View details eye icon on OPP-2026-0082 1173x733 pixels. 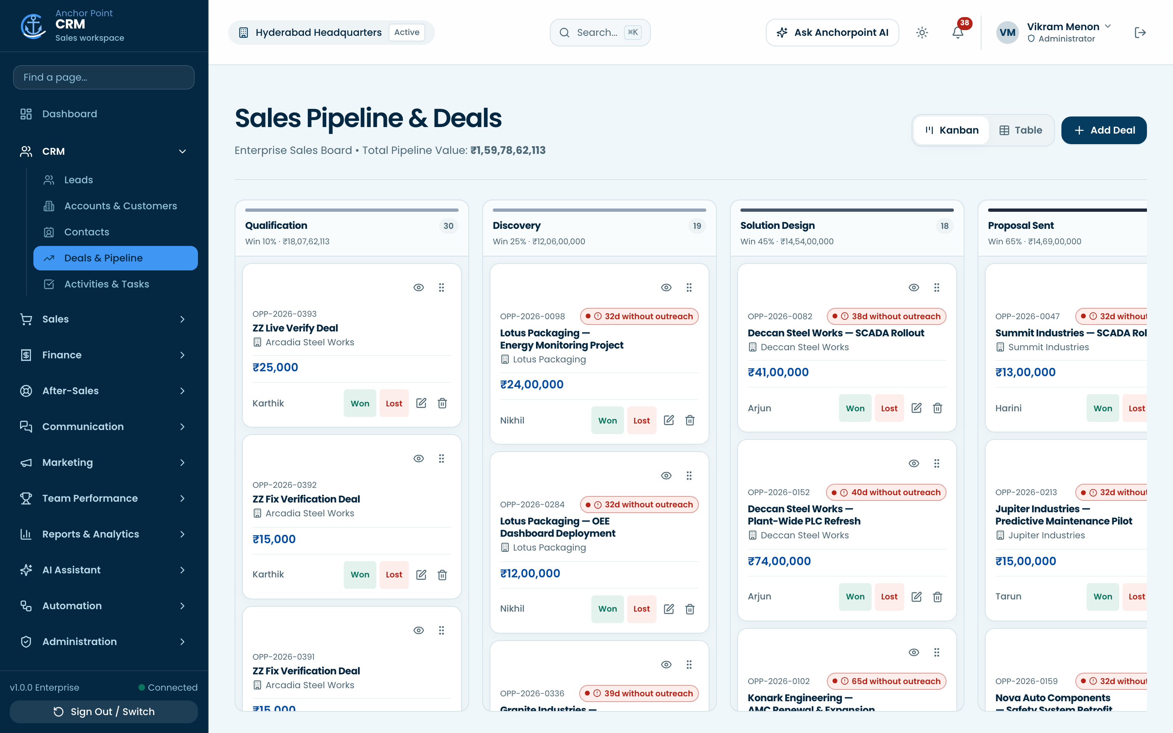(x=914, y=287)
